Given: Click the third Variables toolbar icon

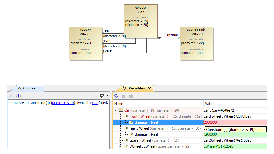Looking at the screenshot, I should (x=131, y=95).
